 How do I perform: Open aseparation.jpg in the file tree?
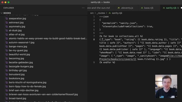coord(17,18)
